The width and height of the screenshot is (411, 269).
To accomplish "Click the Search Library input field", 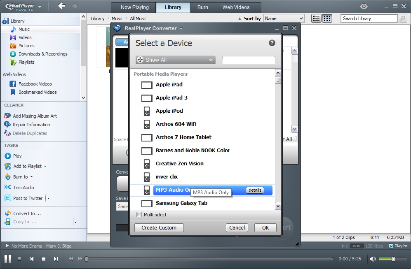I will [369, 18].
